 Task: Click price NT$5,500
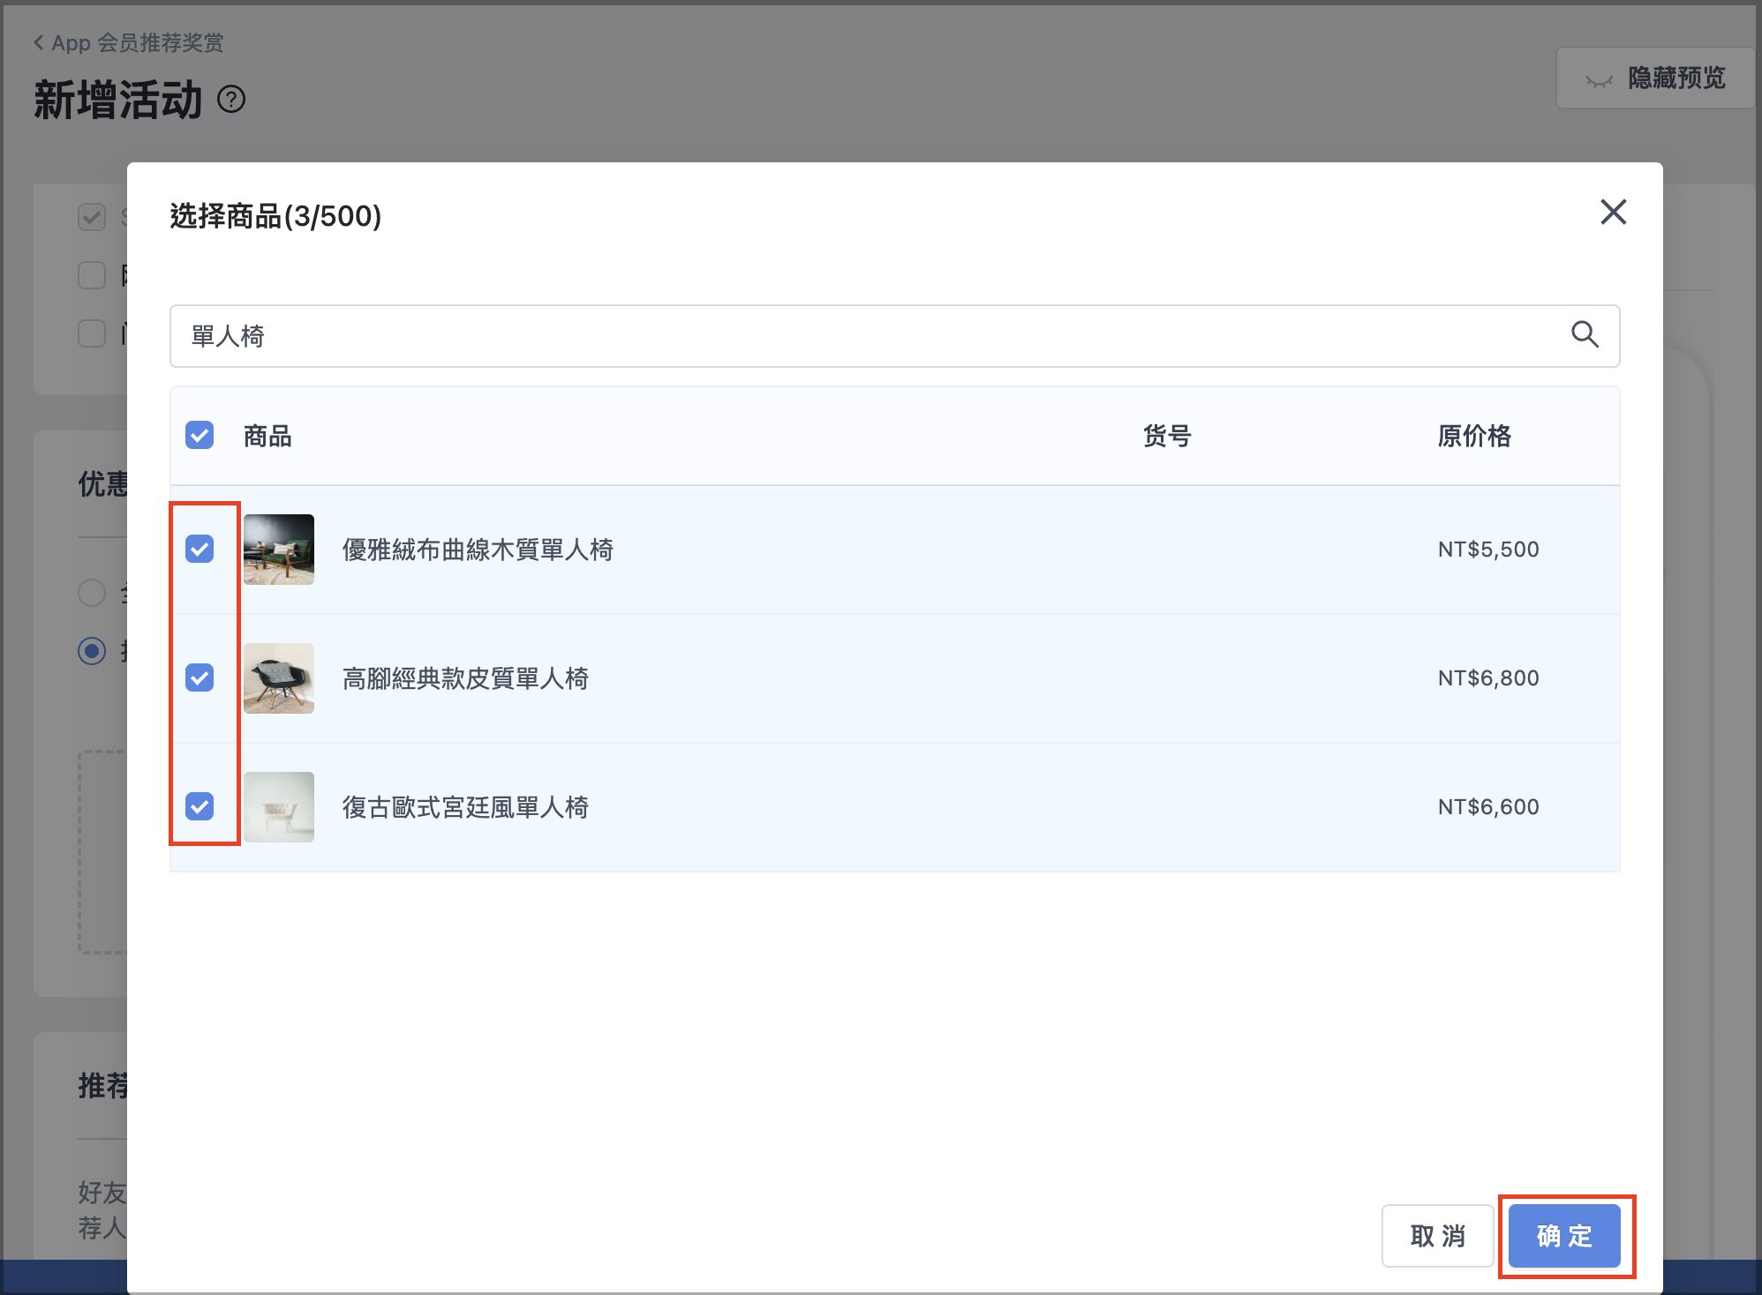coord(1488,550)
